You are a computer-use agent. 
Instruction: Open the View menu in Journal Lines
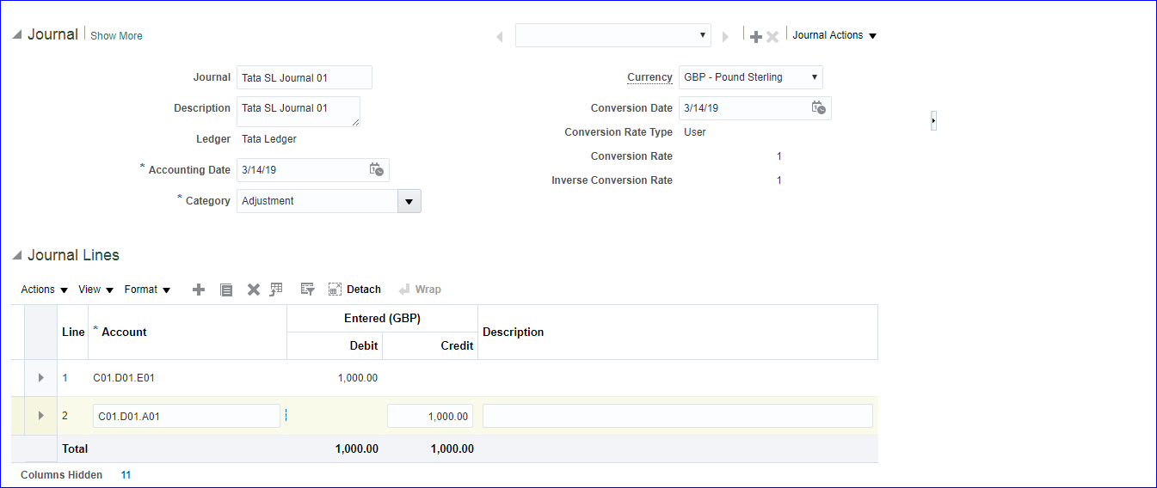pos(95,290)
